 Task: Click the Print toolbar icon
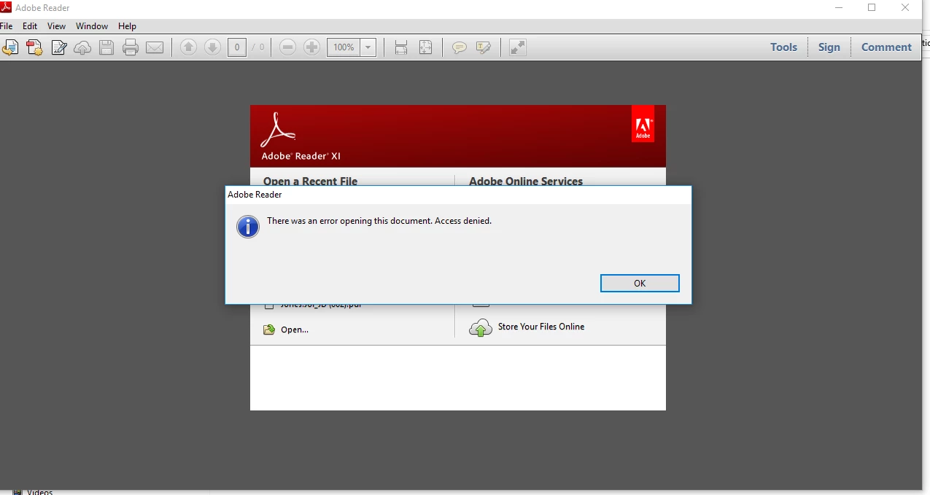tap(131, 48)
